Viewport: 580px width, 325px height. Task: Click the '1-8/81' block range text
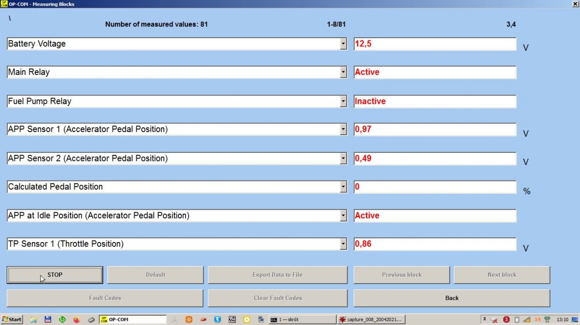coord(336,24)
